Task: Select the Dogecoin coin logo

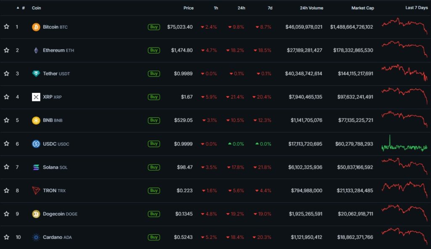Action: (36, 214)
